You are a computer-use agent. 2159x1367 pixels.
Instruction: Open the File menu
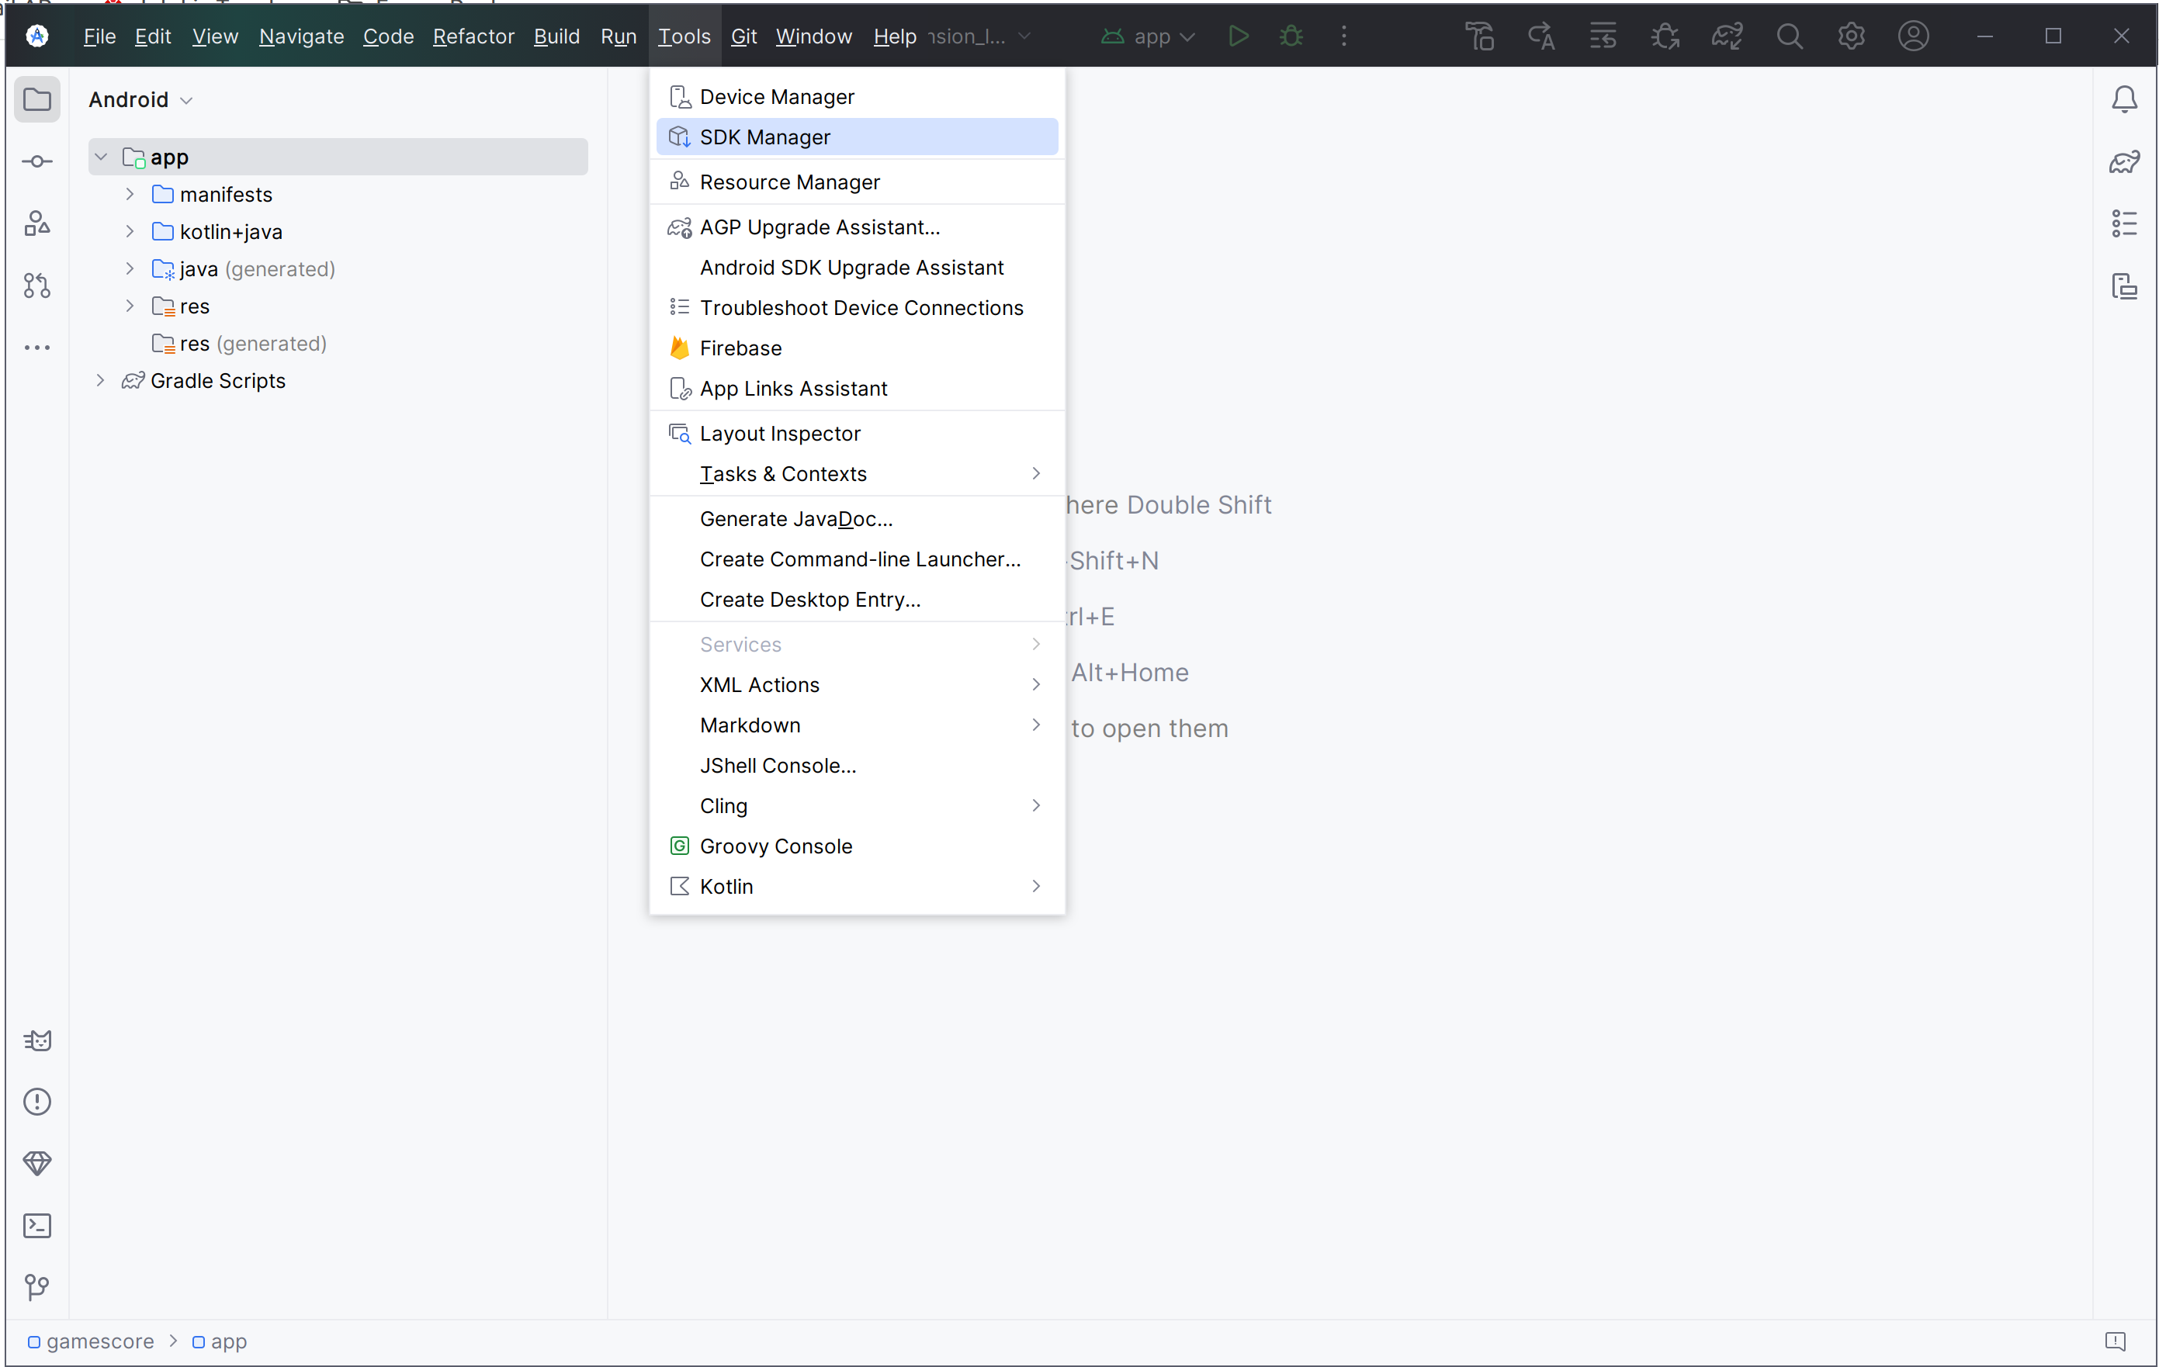pos(99,36)
